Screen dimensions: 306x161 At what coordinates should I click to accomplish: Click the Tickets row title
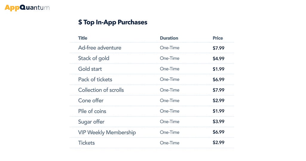pyautogui.click(x=86, y=143)
